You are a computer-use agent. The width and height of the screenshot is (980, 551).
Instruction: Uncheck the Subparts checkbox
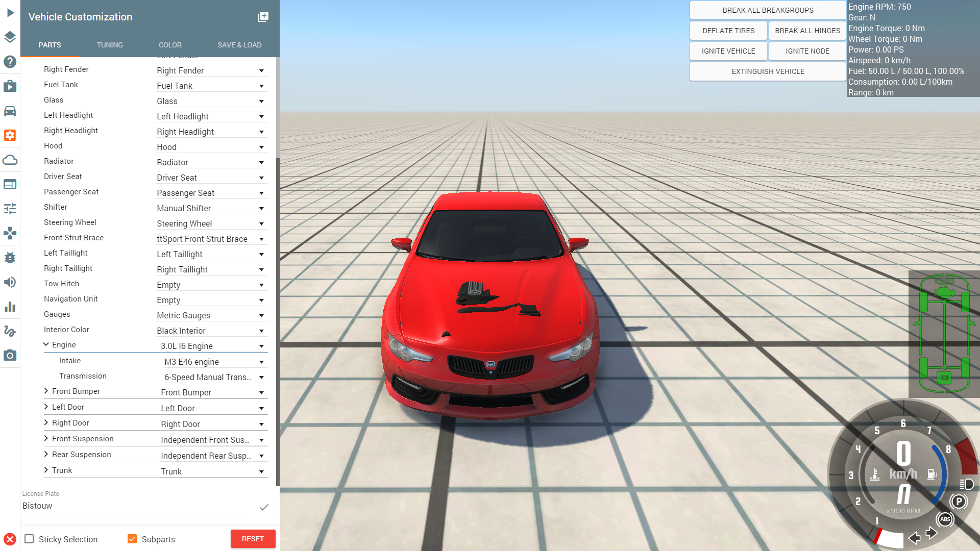(132, 539)
